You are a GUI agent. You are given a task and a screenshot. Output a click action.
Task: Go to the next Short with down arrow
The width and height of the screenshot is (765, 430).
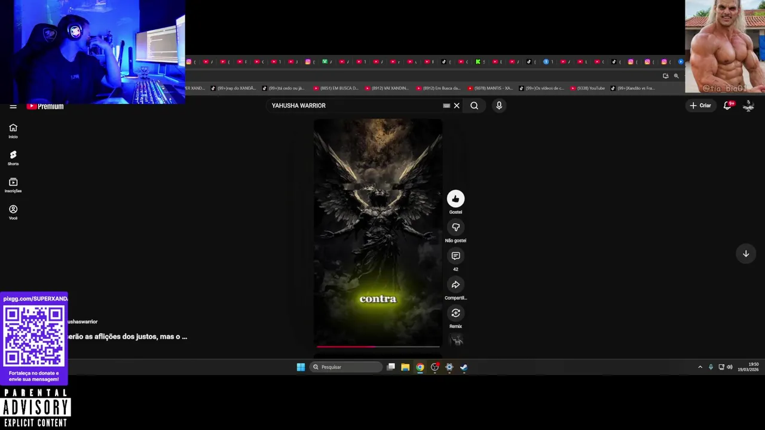coord(746,254)
